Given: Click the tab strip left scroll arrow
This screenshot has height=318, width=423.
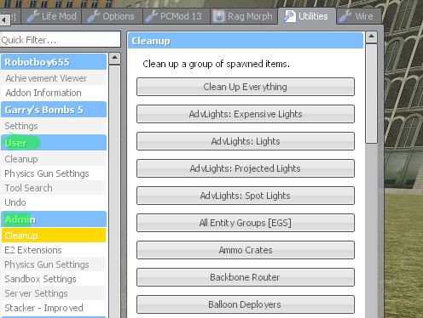Looking at the screenshot, I should 5,20.
